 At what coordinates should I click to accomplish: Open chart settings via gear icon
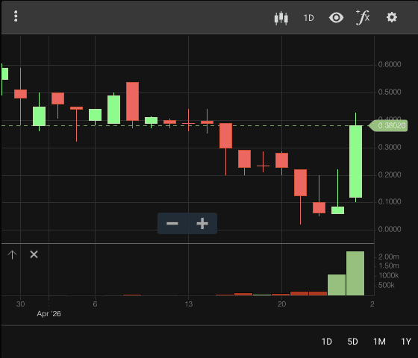pos(392,18)
